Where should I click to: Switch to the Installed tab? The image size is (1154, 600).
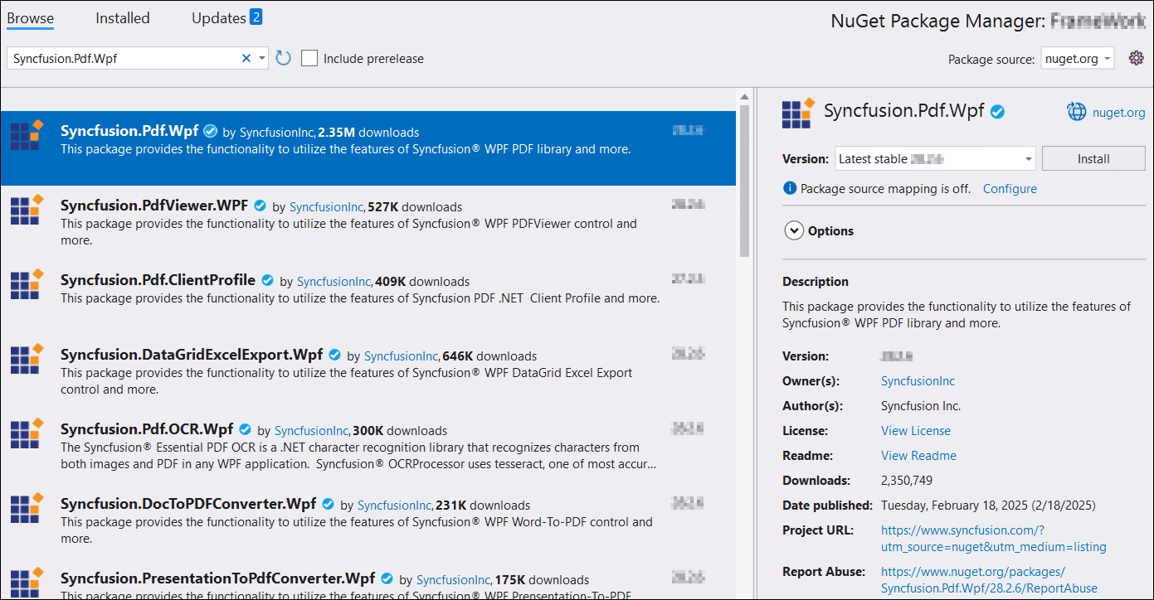[123, 17]
